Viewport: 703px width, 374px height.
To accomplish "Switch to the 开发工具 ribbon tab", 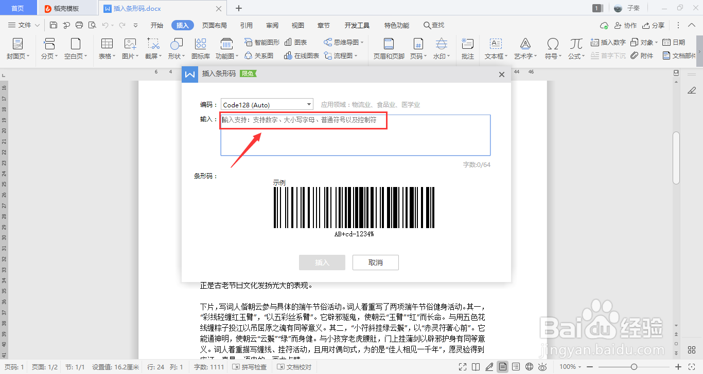I will 357,25.
